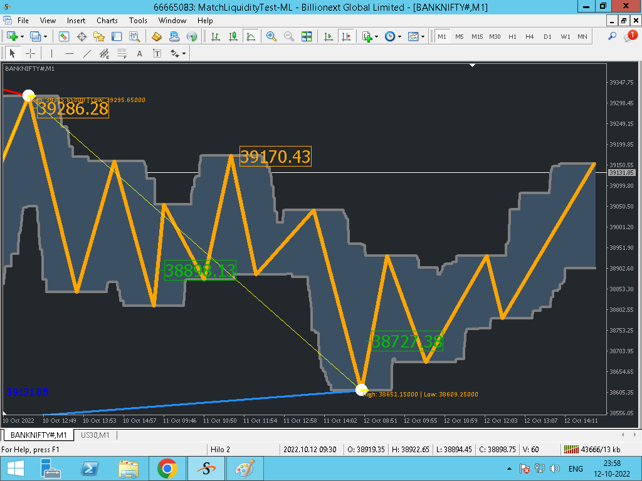Select the H4 timeframe
Image resolution: width=642 pixels, height=481 pixels.
tap(529, 36)
